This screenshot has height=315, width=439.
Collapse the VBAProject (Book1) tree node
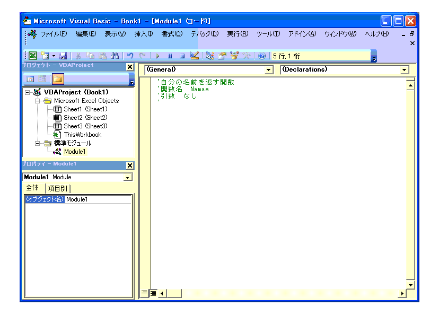pos(27,92)
